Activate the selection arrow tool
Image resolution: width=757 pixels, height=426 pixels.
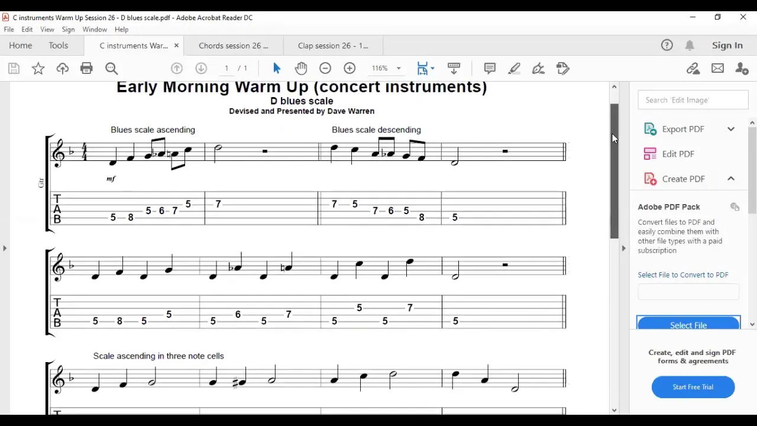277,69
